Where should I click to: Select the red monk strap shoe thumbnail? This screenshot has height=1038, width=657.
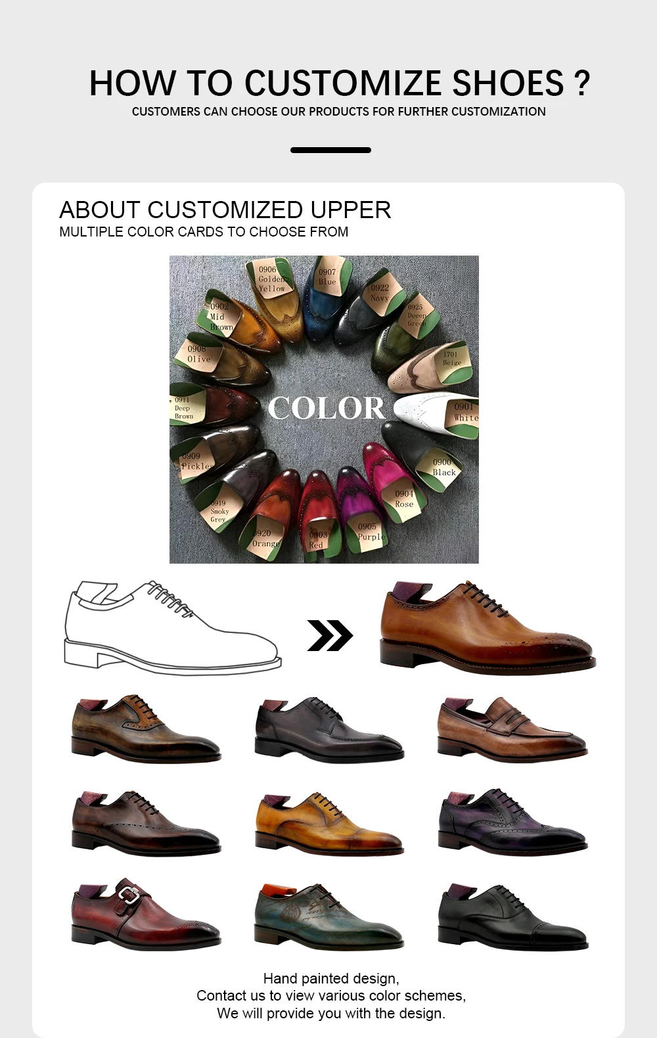[146, 915]
